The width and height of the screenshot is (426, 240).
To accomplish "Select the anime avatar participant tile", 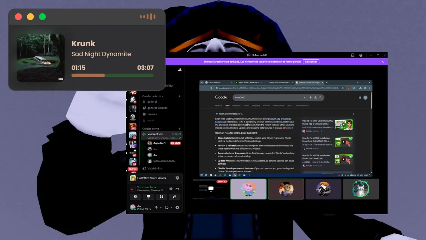I will pos(323,189).
